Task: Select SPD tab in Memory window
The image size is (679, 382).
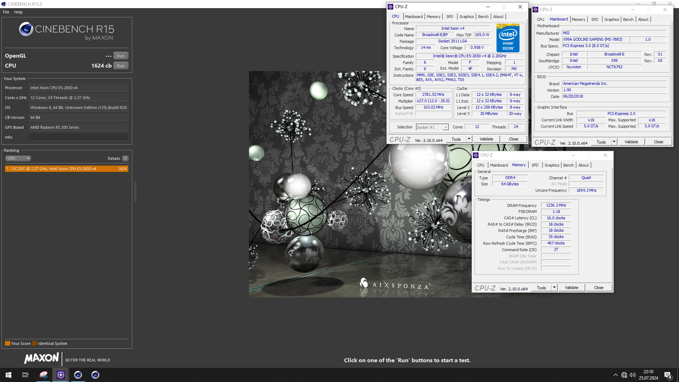Action: tap(535, 165)
